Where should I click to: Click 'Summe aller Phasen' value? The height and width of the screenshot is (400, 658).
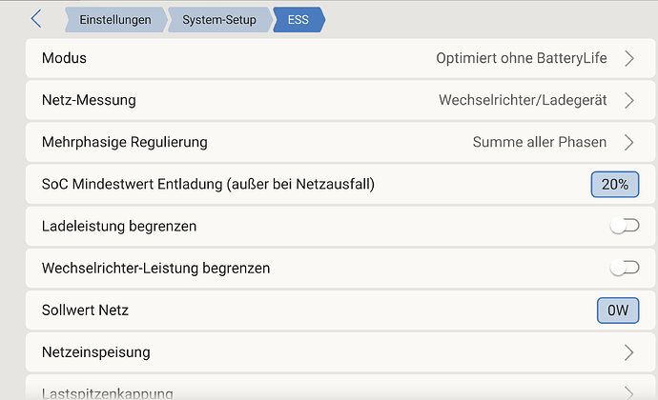click(x=539, y=142)
